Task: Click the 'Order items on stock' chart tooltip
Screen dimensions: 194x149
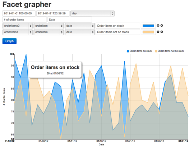Action: [55, 69]
